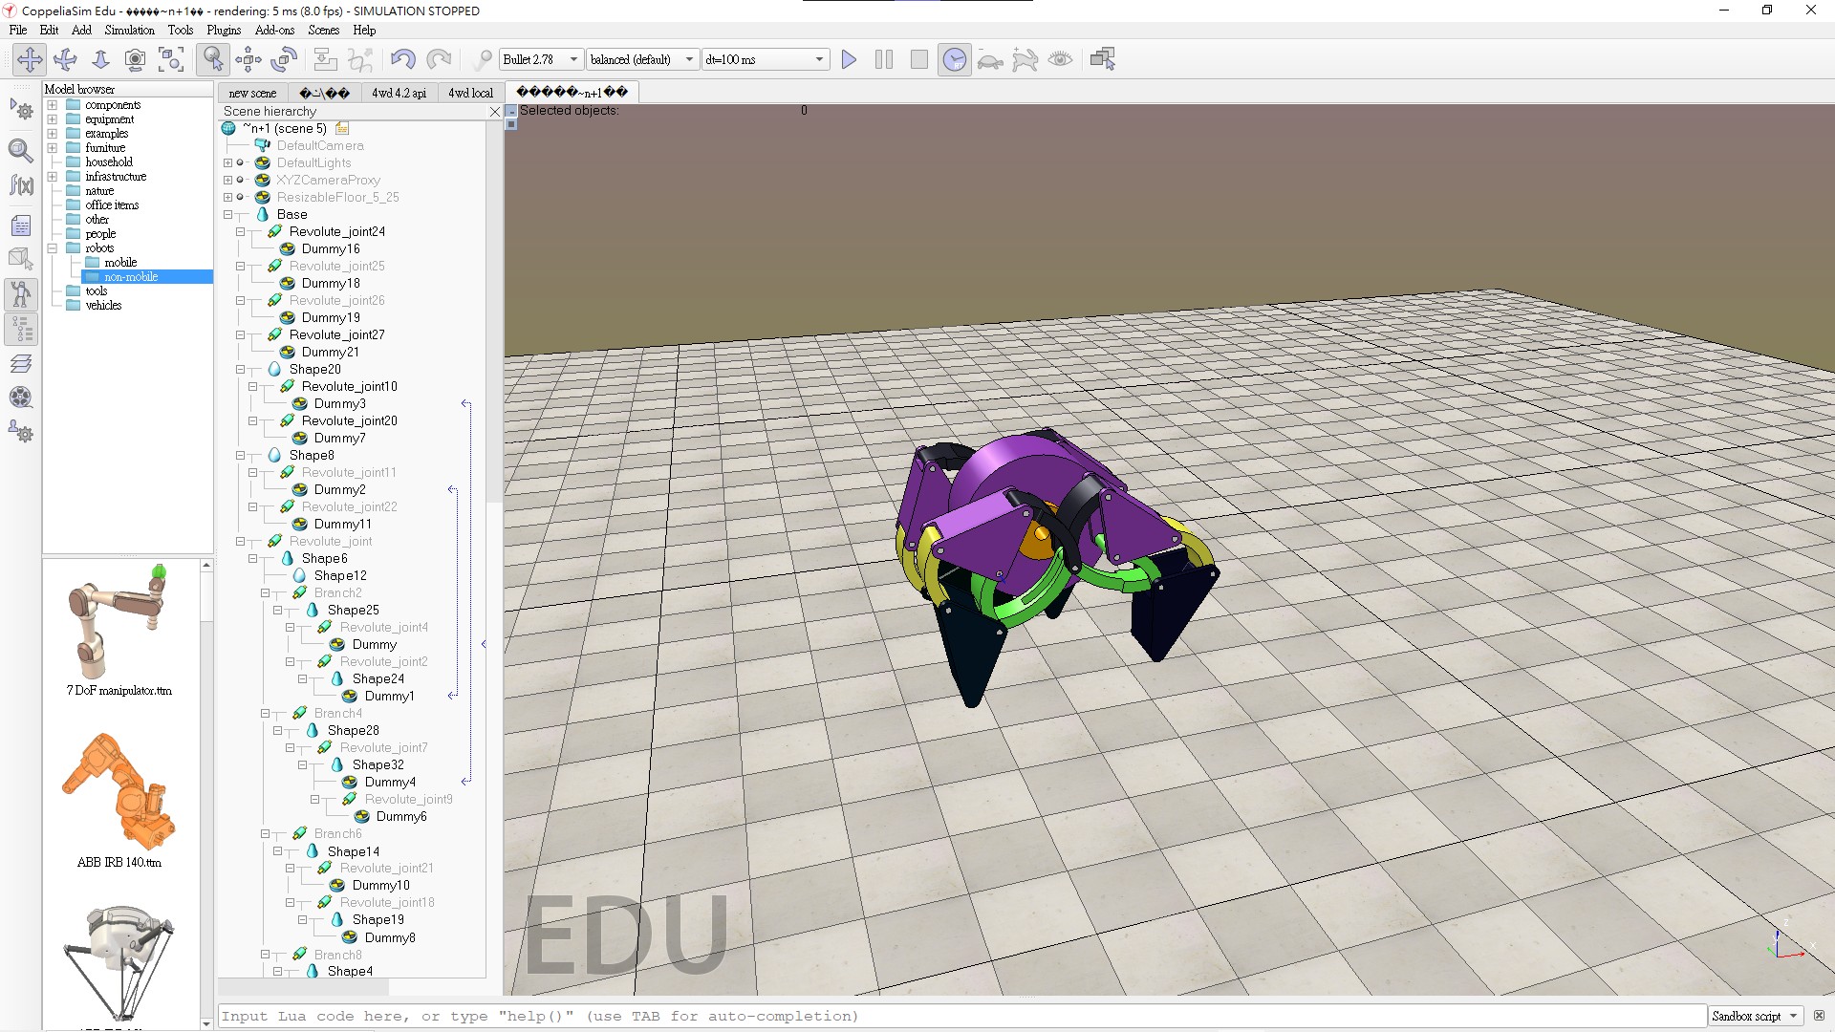
Task: Open the calculation module f(x) icon
Action: tap(21, 185)
